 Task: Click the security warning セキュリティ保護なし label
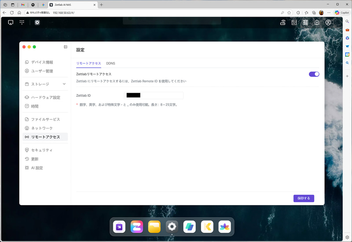coord(38,13)
